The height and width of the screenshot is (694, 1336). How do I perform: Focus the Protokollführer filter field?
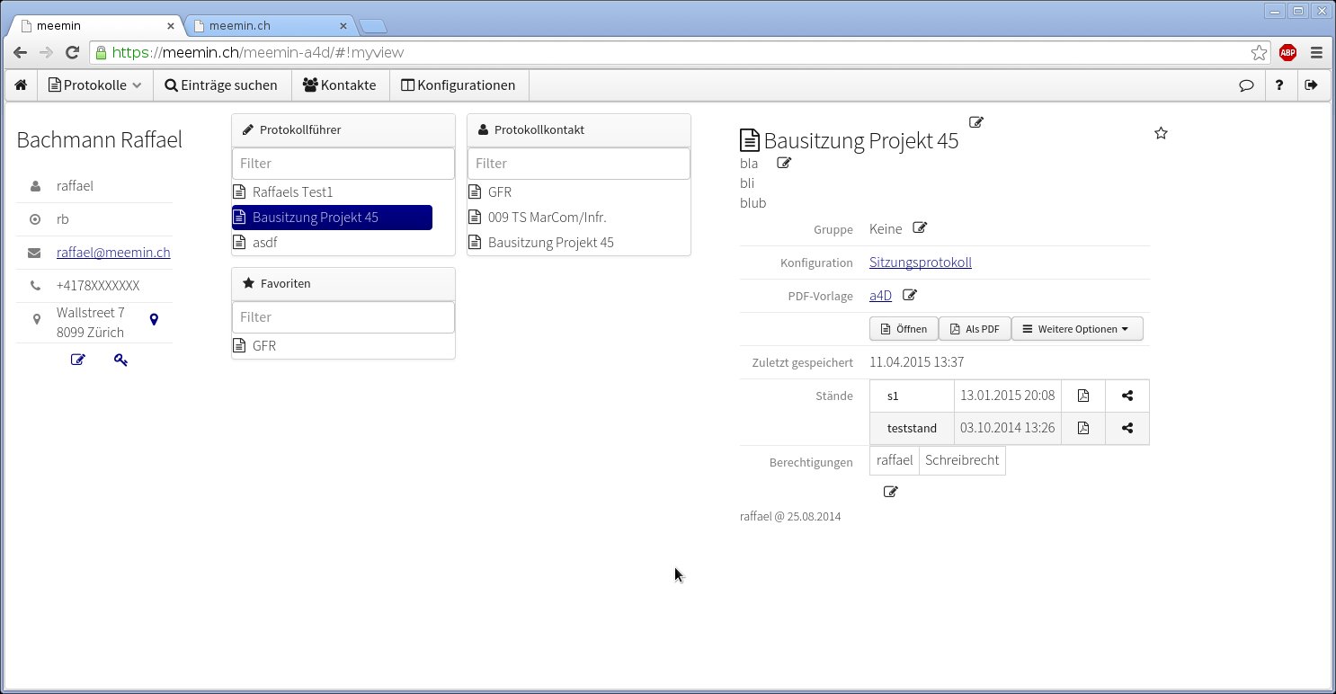pyautogui.click(x=343, y=164)
